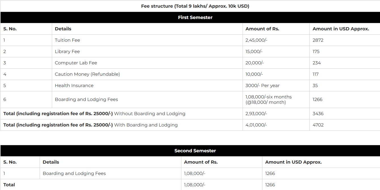
Task: Click the Library Fee row label
Action: 67,51
